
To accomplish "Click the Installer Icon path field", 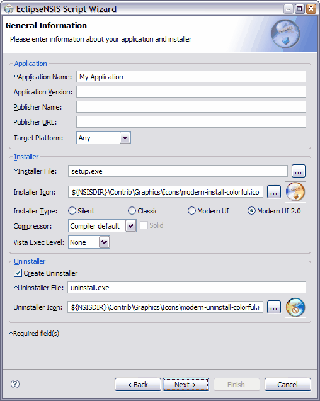I will tap(166, 192).
